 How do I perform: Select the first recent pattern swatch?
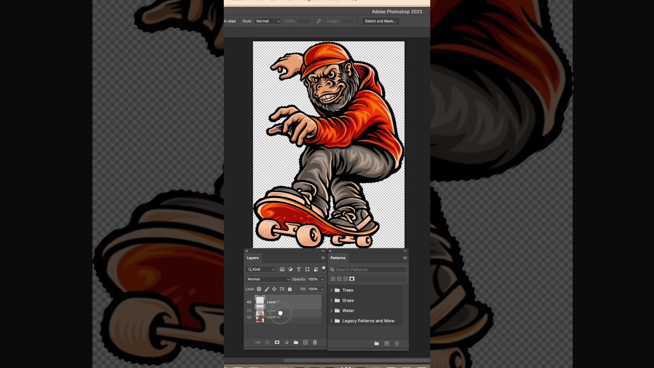(333, 279)
